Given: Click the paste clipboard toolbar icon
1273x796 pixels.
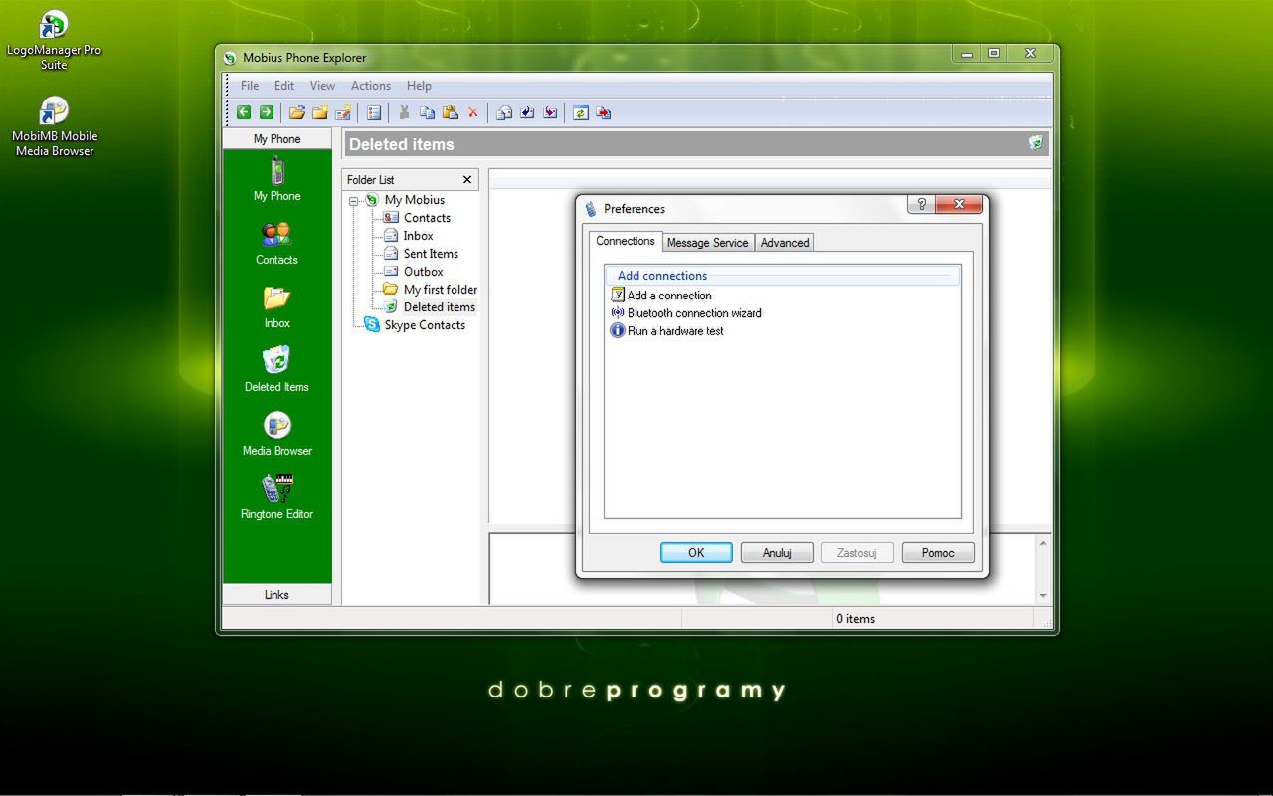Looking at the screenshot, I should (450, 112).
